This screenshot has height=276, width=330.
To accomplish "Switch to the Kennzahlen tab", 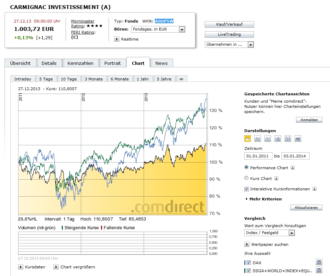I will click(x=81, y=63).
